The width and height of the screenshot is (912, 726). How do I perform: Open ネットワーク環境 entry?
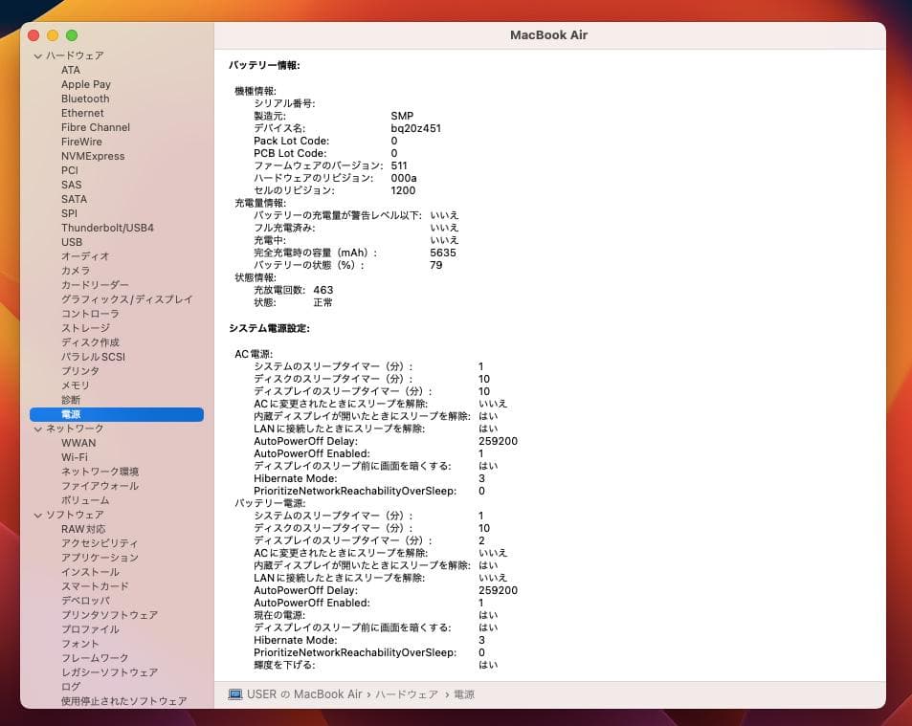pyautogui.click(x=100, y=472)
